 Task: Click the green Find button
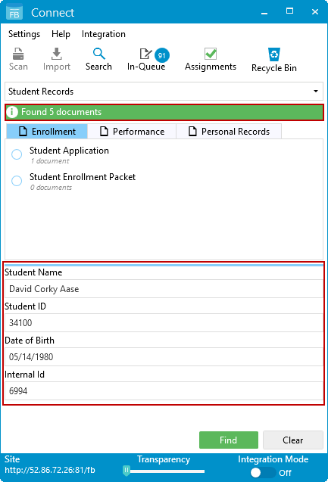[x=229, y=440]
